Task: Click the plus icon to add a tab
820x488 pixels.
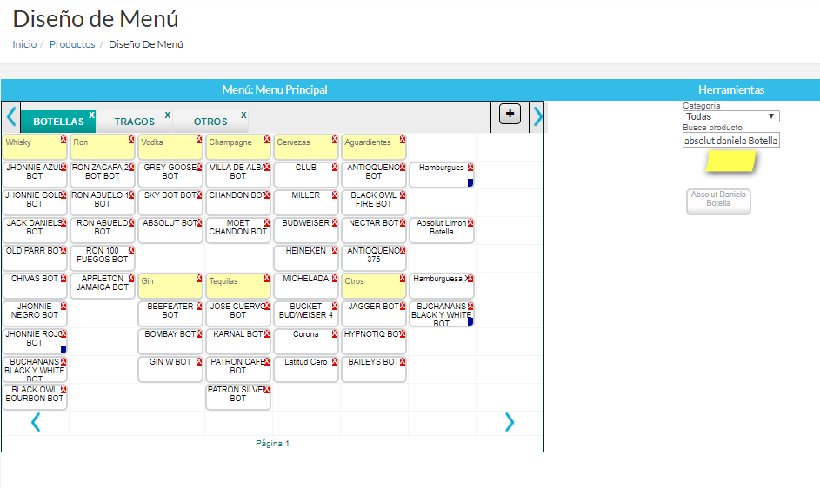Action: pyautogui.click(x=510, y=114)
